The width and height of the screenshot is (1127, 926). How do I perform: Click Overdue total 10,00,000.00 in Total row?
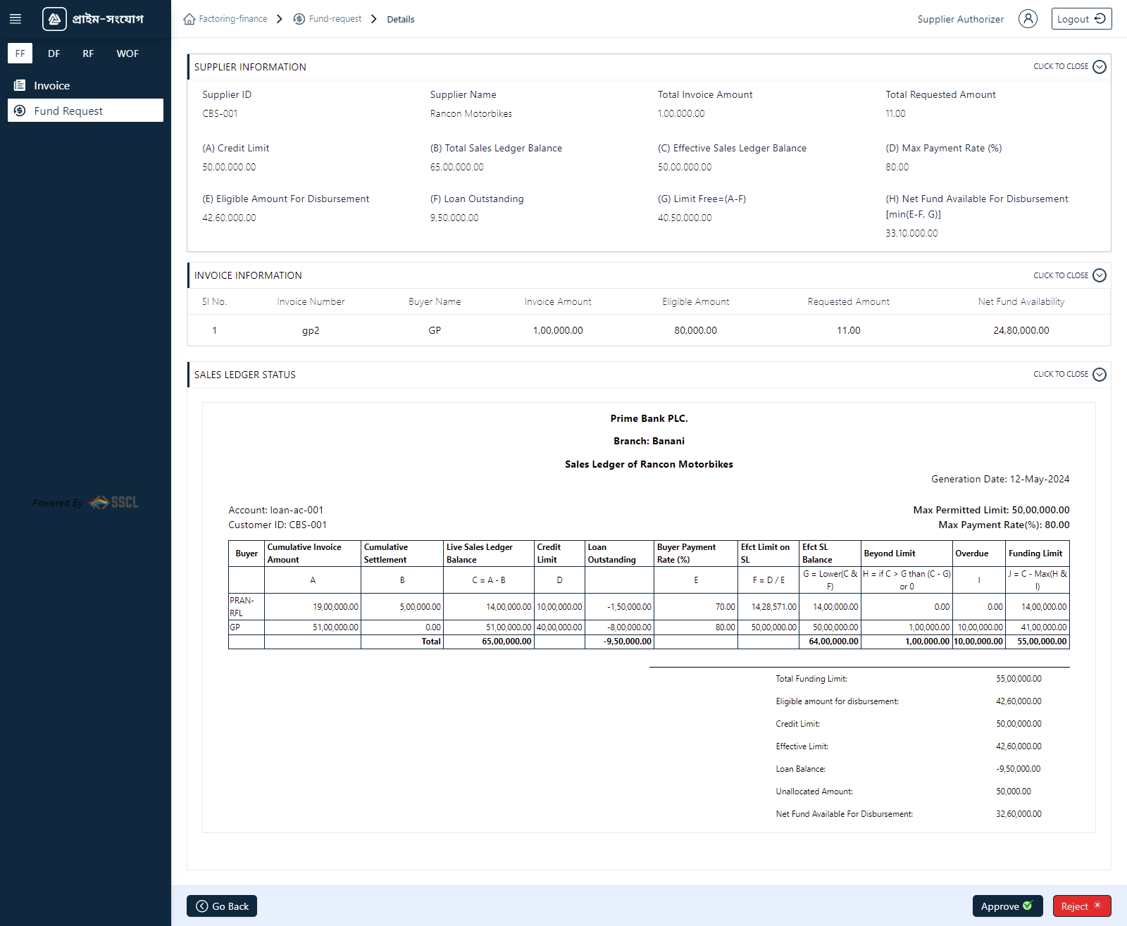point(978,642)
